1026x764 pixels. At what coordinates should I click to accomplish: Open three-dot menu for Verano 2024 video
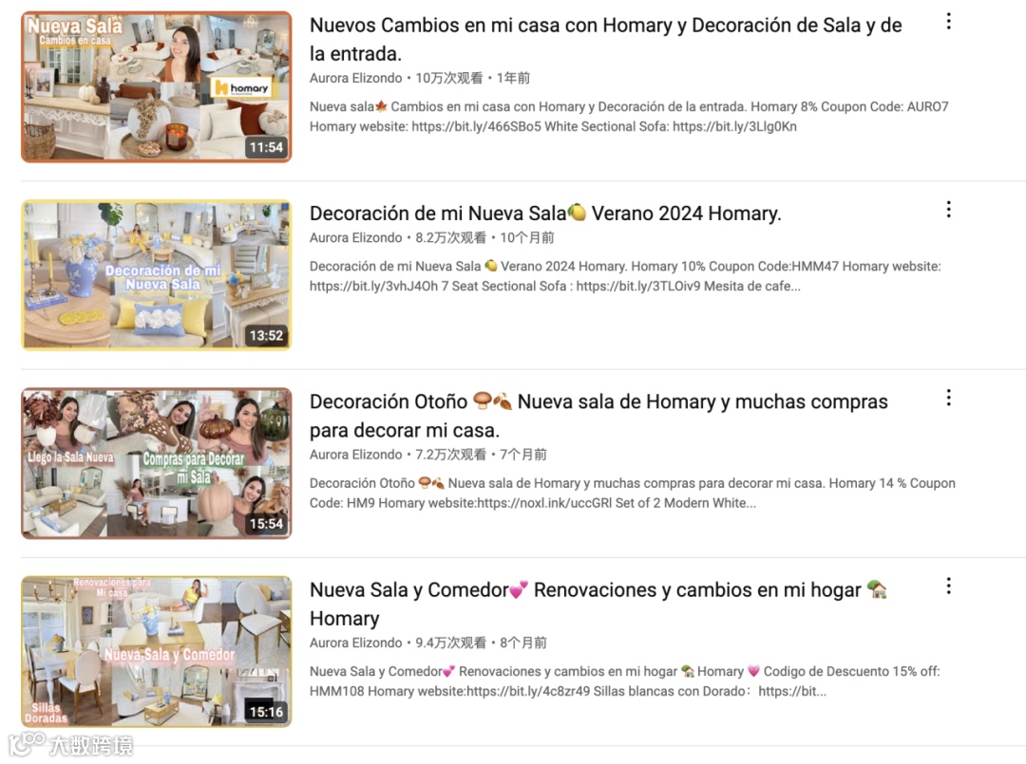pos(948,210)
